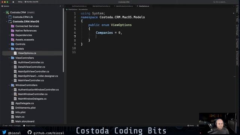The height and width of the screenshot is (135, 240).
Task: Switch to the MainWindowController.cs tab
Action: click(124, 6)
